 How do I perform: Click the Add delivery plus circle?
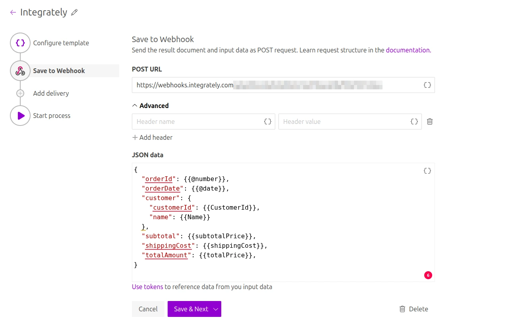pos(20,93)
